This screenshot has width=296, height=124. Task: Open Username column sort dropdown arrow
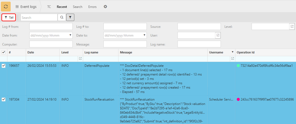point(232,52)
